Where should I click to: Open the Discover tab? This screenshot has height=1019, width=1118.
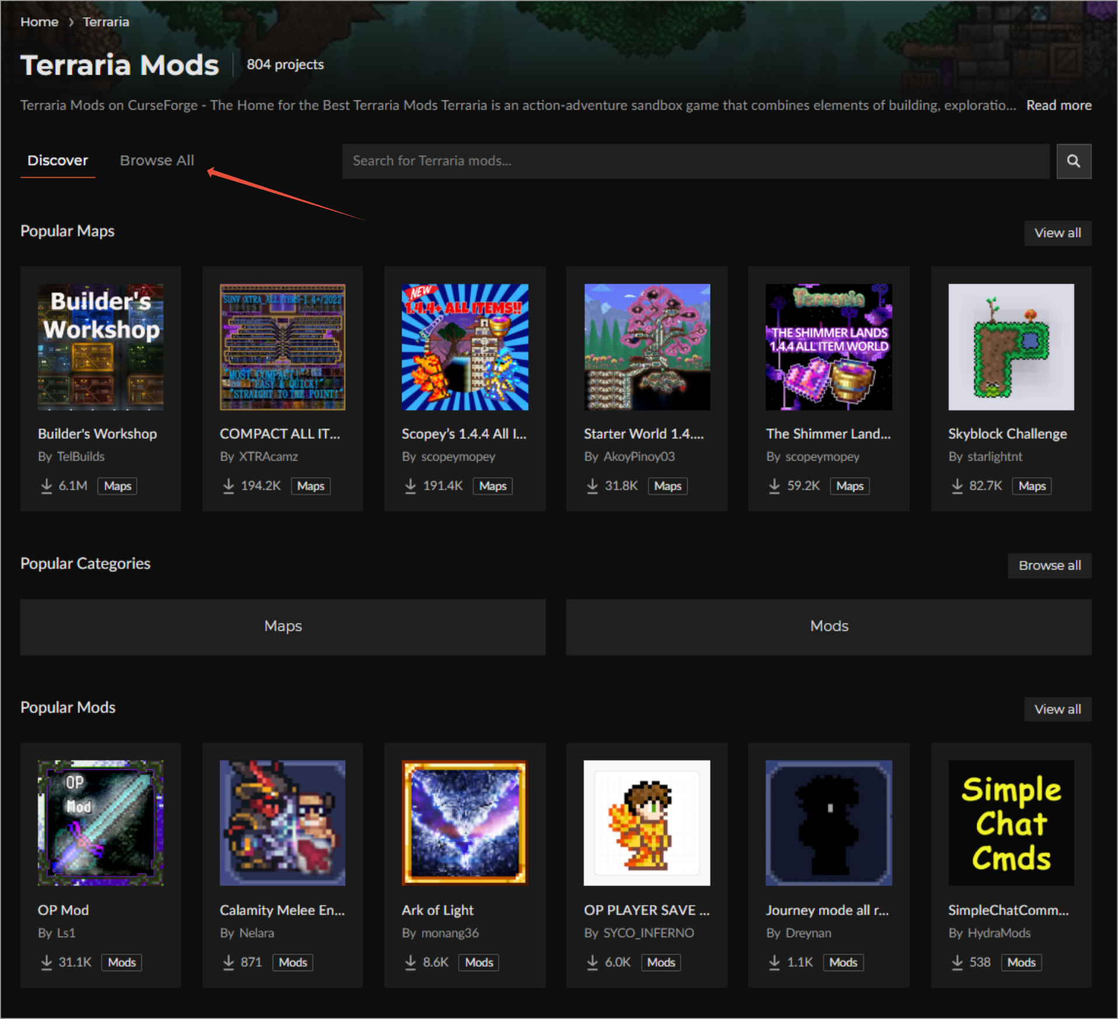tap(58, 160)
